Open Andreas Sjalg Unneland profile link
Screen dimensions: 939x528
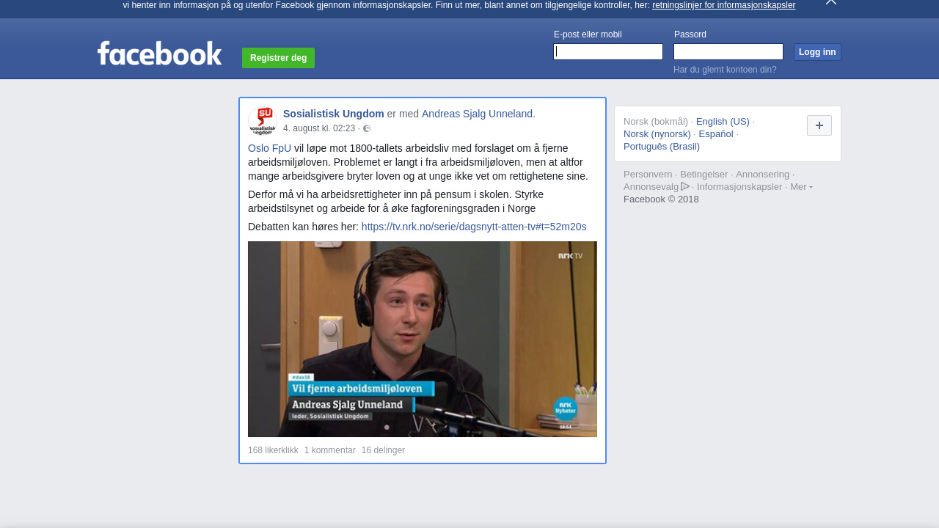pos(477,114)
